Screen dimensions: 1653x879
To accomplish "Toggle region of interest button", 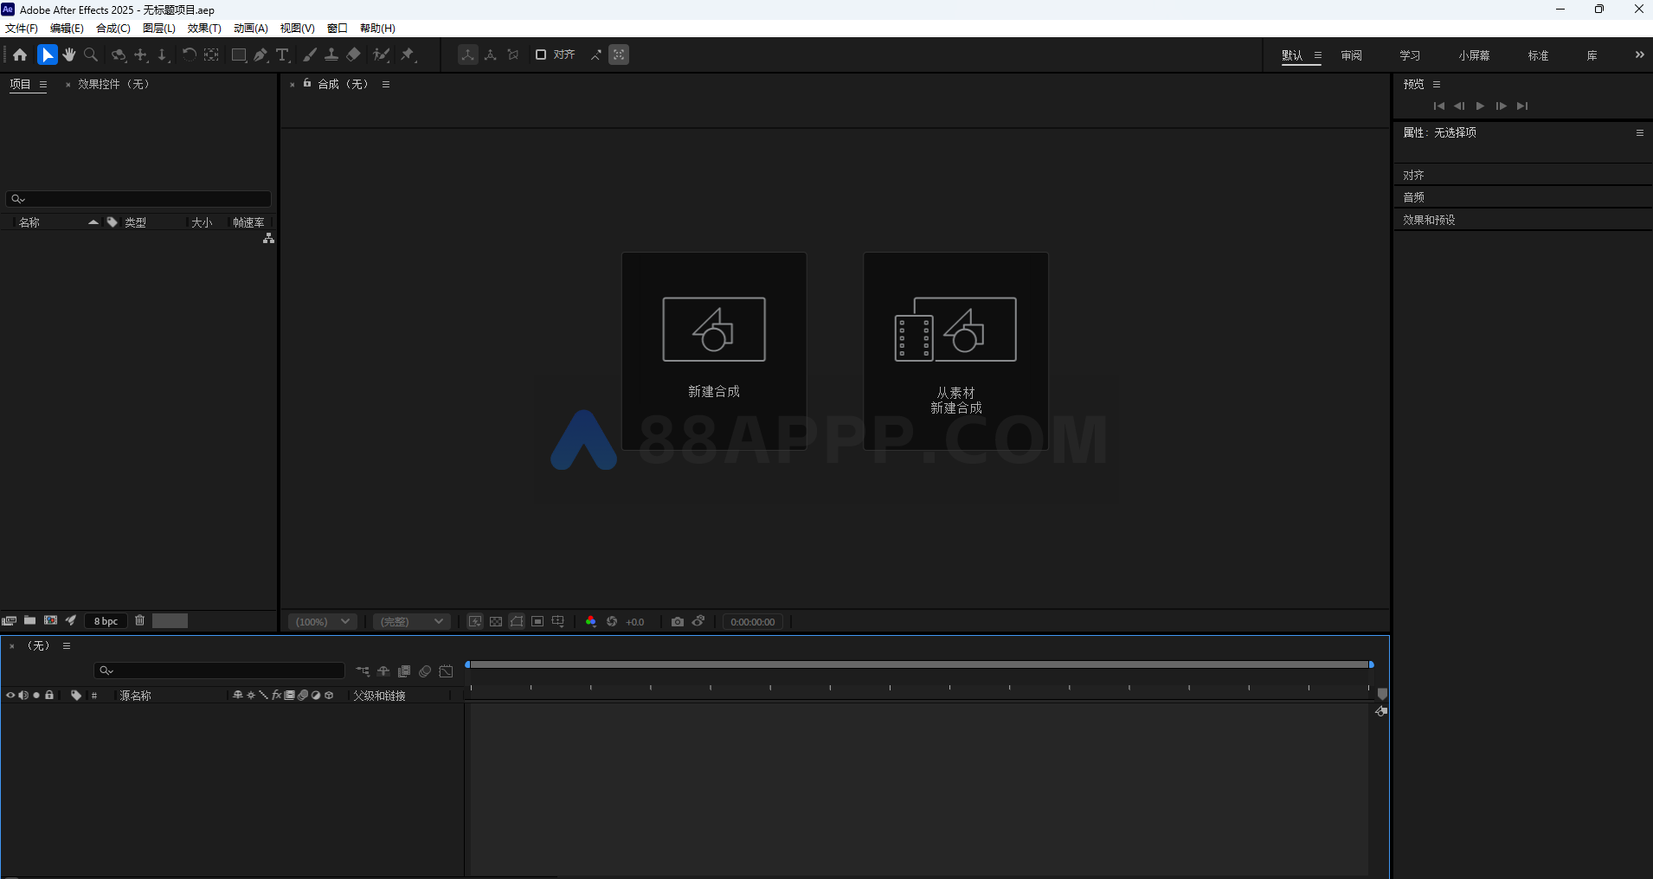I will (537, 621).
